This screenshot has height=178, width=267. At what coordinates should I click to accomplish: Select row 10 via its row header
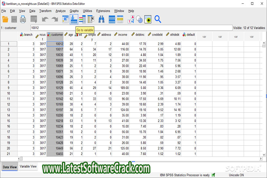pyautogui.click(x=9, y=93)
